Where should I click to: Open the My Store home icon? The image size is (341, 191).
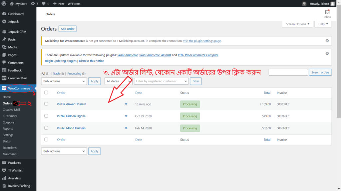(x=12, y=4)
